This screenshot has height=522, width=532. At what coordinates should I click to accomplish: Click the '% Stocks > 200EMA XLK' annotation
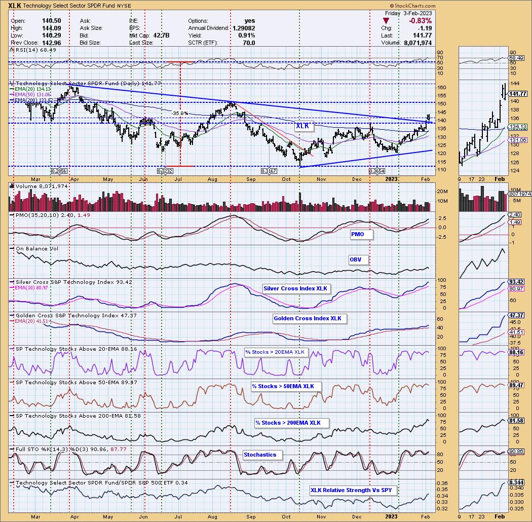(291, 423)
